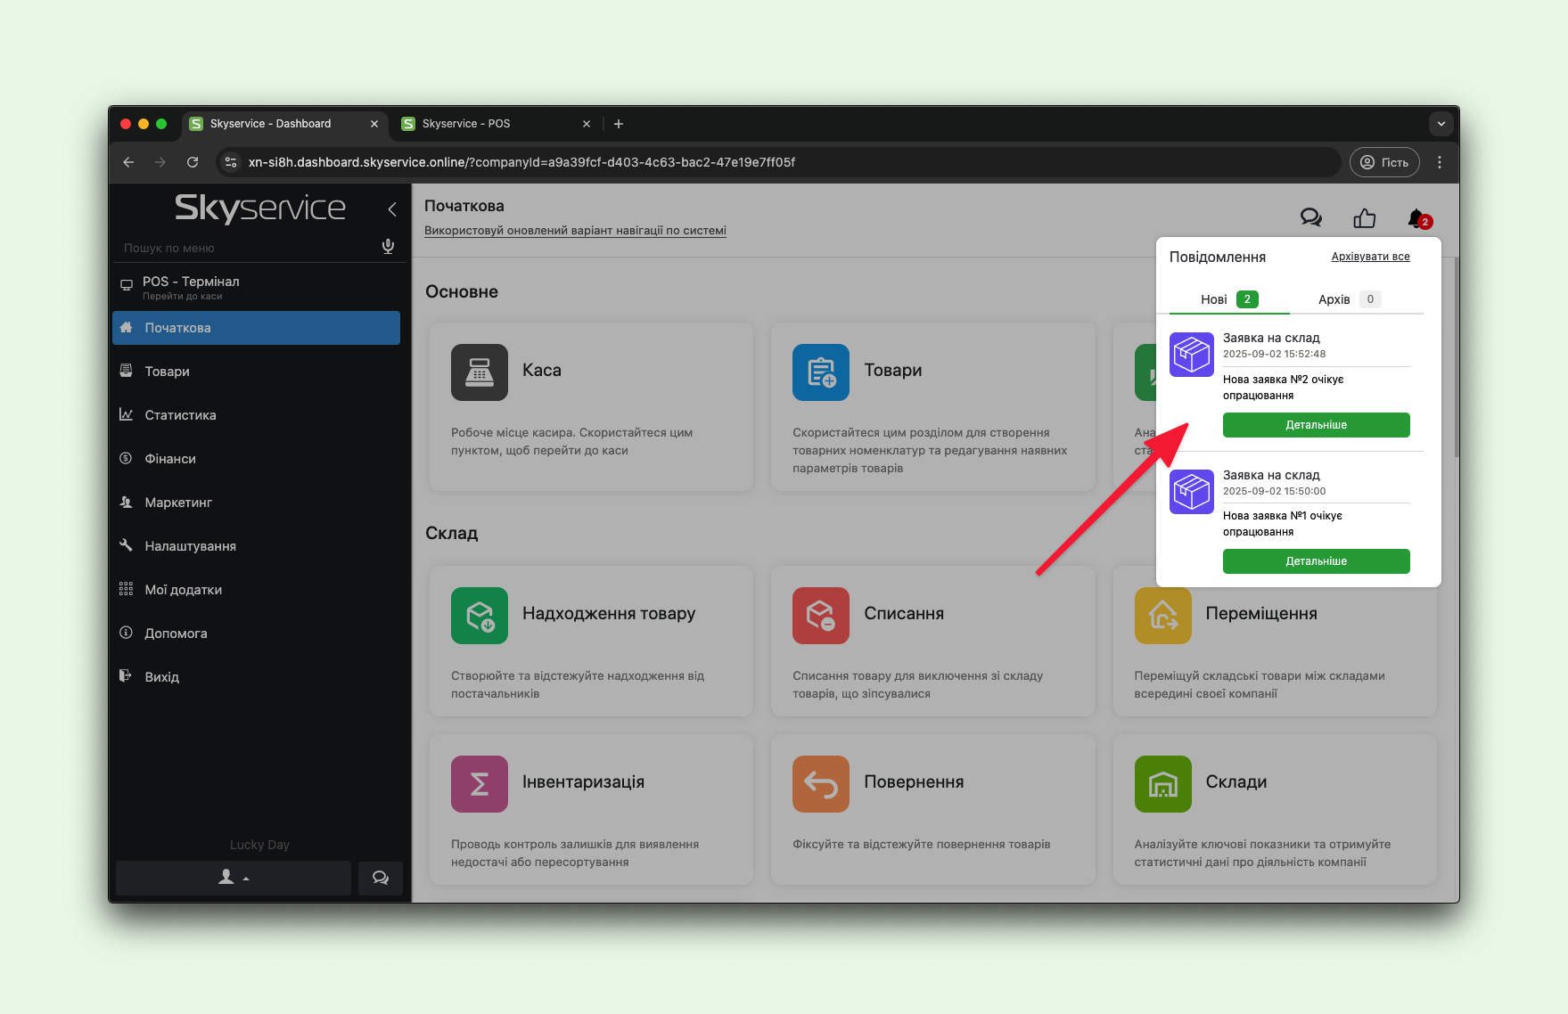Open the chat bubbles icon in header
1568x1014 pixels.
[x=1310, y=217]
